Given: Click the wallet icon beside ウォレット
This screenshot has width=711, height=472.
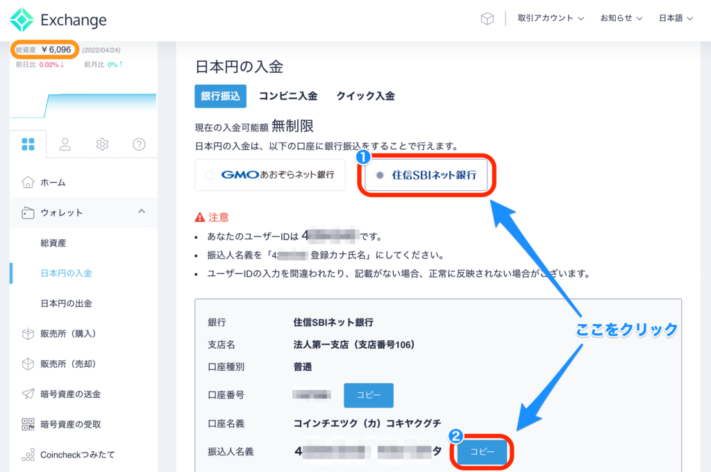Looking at the screenshot, I should 28,212.
